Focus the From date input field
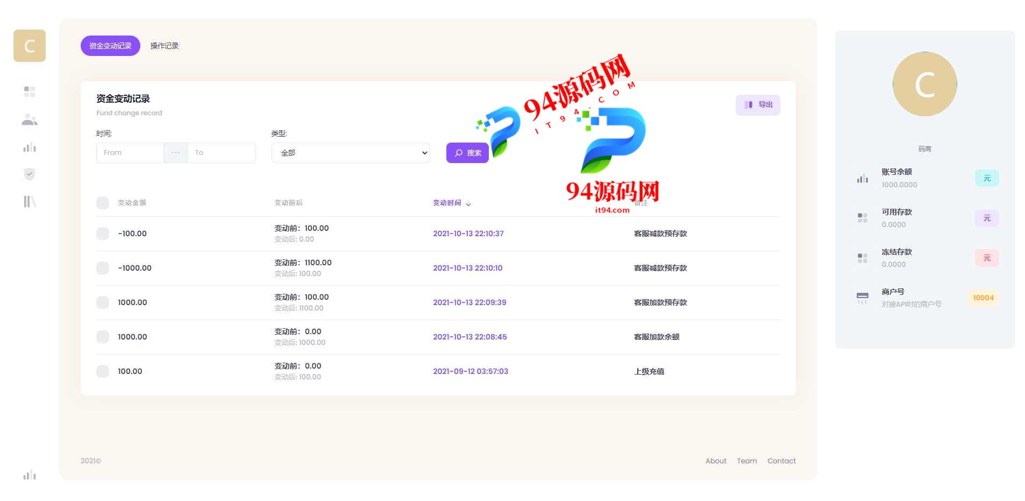The width and height of the screenshot is (1025, 501). point(130,153)
